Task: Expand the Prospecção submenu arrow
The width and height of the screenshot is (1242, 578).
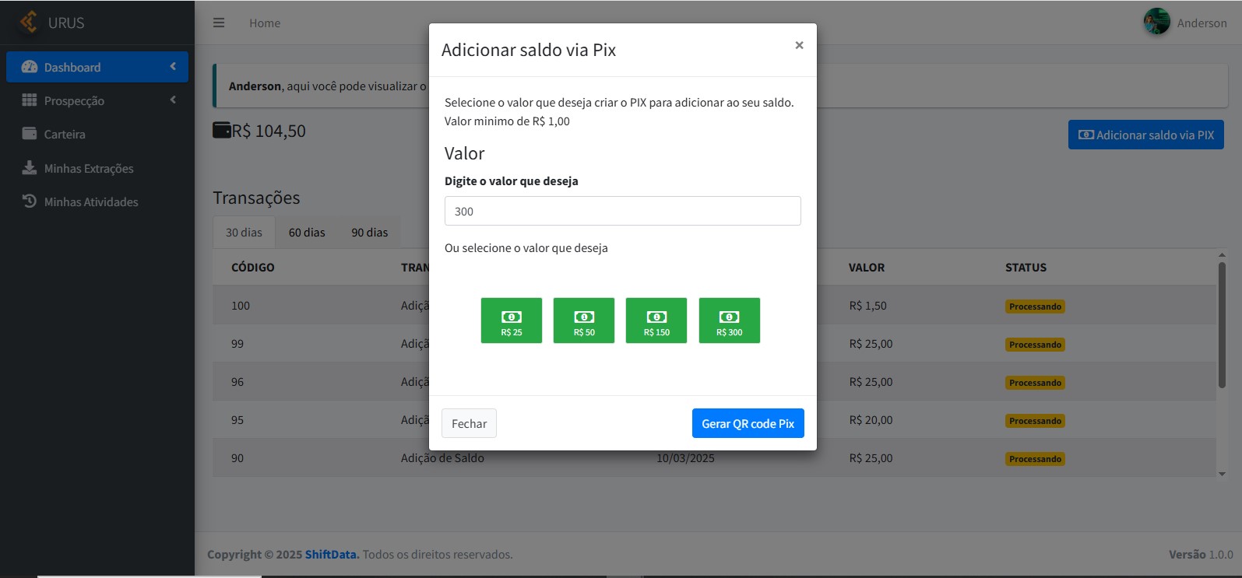Action: [x=173, y=100]
